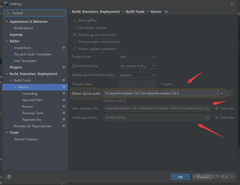Open Live Templates settings
This screenshot has height=185, width=240.
pos(25,61)
